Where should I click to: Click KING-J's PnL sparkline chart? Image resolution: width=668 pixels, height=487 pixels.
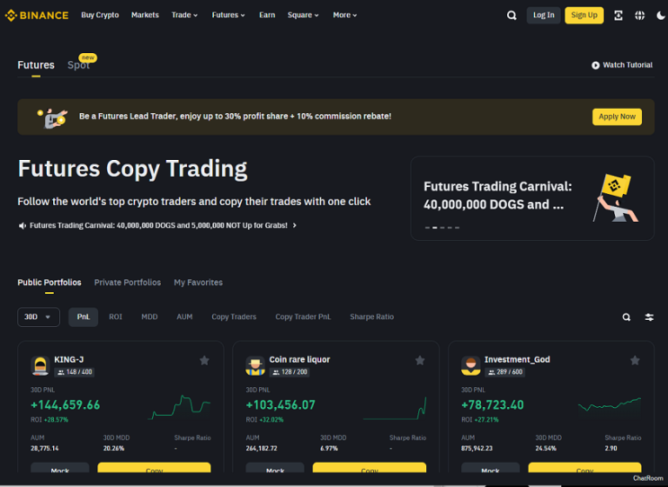[x=179, y=407]
